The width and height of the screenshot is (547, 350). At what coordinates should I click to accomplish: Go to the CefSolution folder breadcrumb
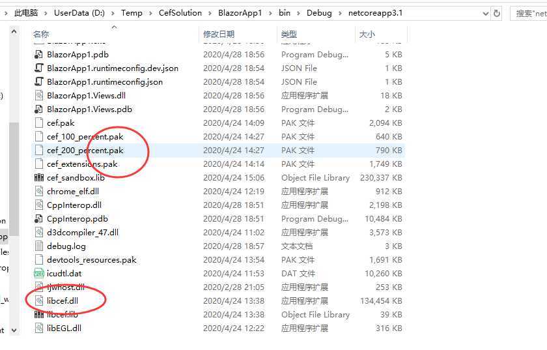pyautogui.click(x=180, y=13)
